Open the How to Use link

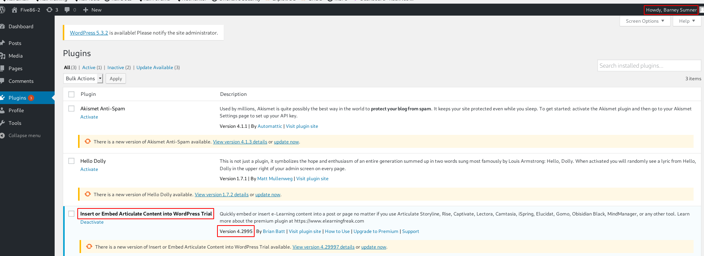pyautogui.click(x=337, y=231)
